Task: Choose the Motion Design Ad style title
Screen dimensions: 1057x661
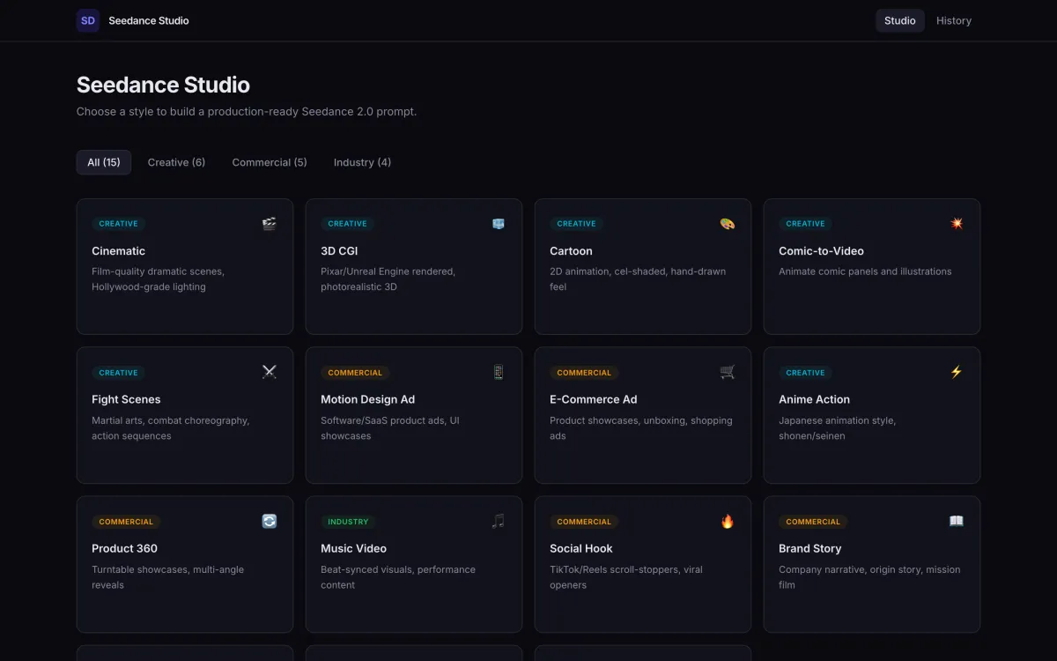Action: [367, 399]
